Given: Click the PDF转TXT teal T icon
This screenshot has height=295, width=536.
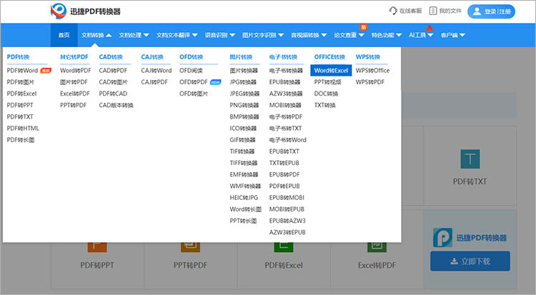Looking at the screenshot, I should pyautogui.click(x=470, y=159).
